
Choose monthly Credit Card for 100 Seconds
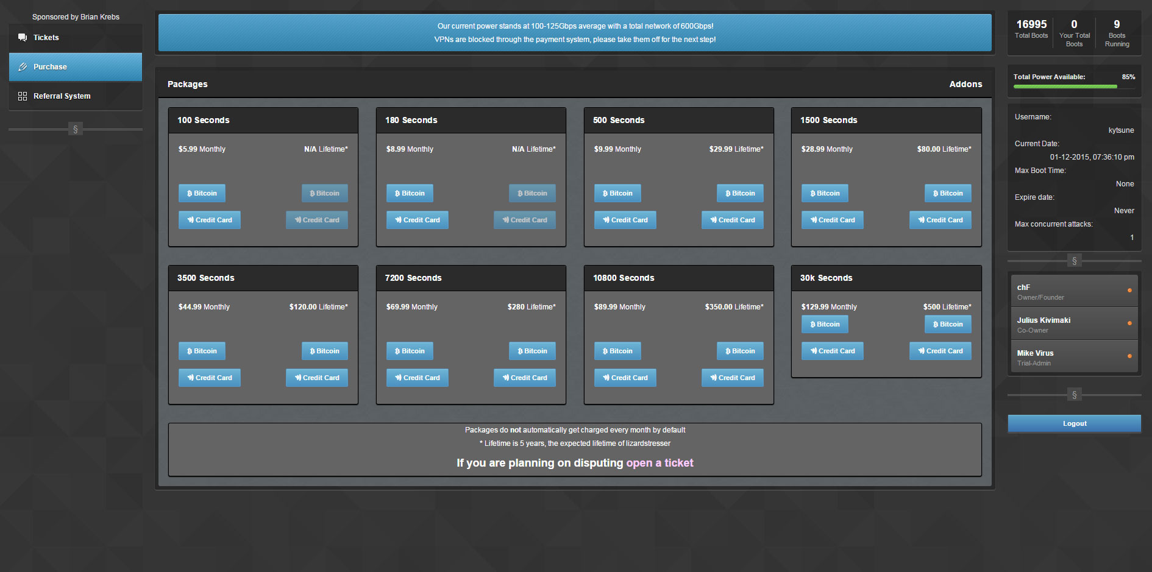[x=210, y=220]
